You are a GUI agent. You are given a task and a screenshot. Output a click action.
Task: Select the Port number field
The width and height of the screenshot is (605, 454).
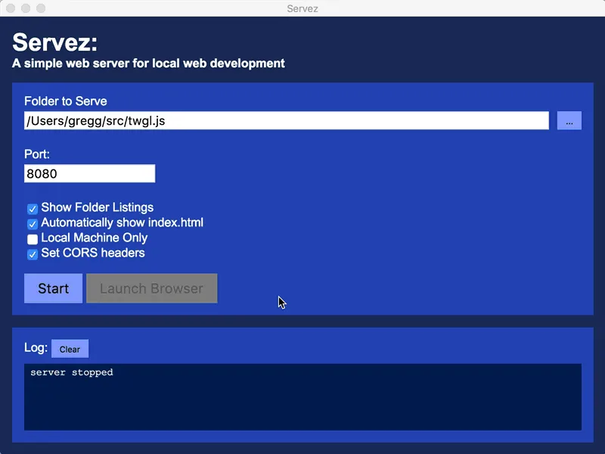(89, 173)
